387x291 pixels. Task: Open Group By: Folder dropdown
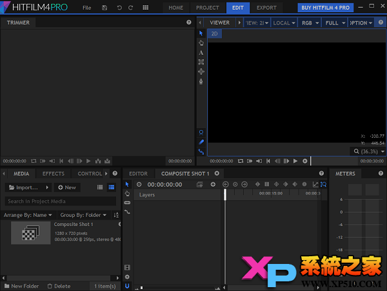pyautogui.click(x=83, y=215)
